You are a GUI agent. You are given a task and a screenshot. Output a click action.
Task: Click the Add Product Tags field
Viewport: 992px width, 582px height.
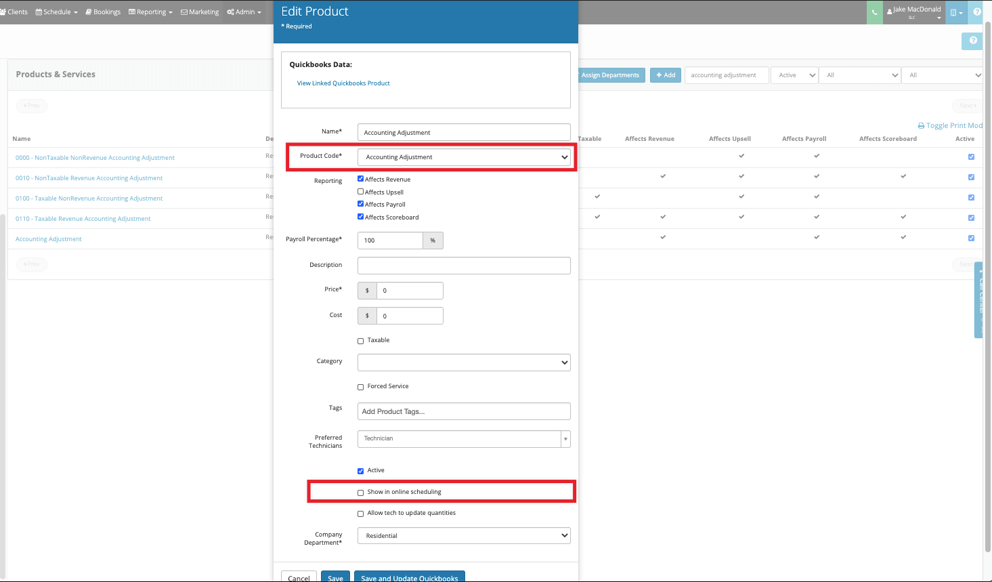tap(464, 411)
